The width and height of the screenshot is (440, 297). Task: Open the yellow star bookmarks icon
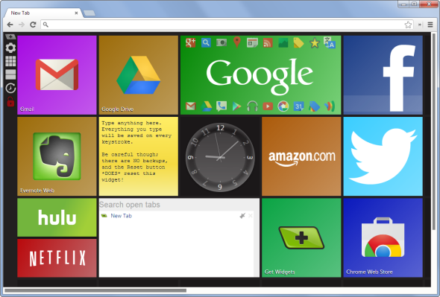point(315,43)
